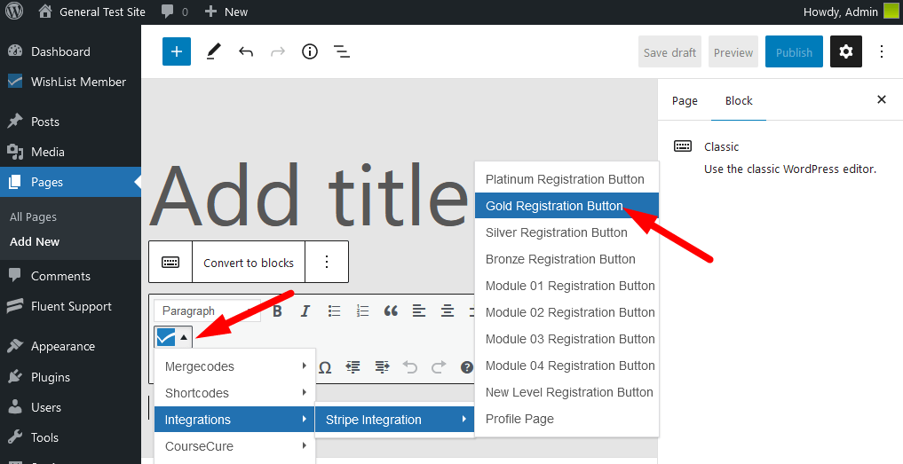The image size is (903, 464).
Task: Expand the Stripe Integration submenu
Action: click(x=394, y=419)
